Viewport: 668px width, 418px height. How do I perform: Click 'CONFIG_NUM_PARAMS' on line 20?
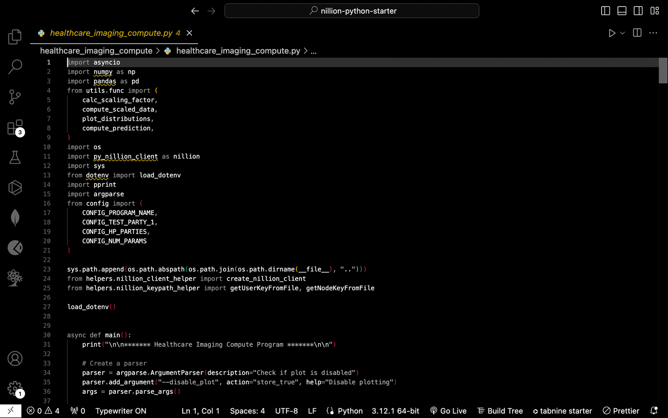[115, 241]
